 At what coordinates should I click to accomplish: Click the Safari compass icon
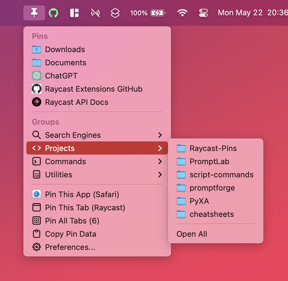coord(37,194)
